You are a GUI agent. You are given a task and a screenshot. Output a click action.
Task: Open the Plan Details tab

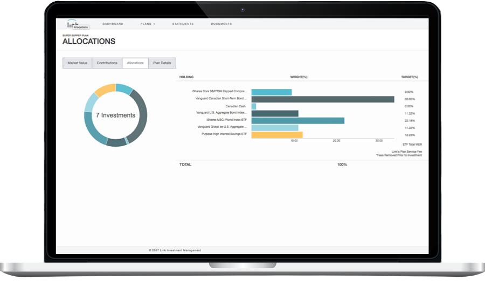tap(162, 63)
